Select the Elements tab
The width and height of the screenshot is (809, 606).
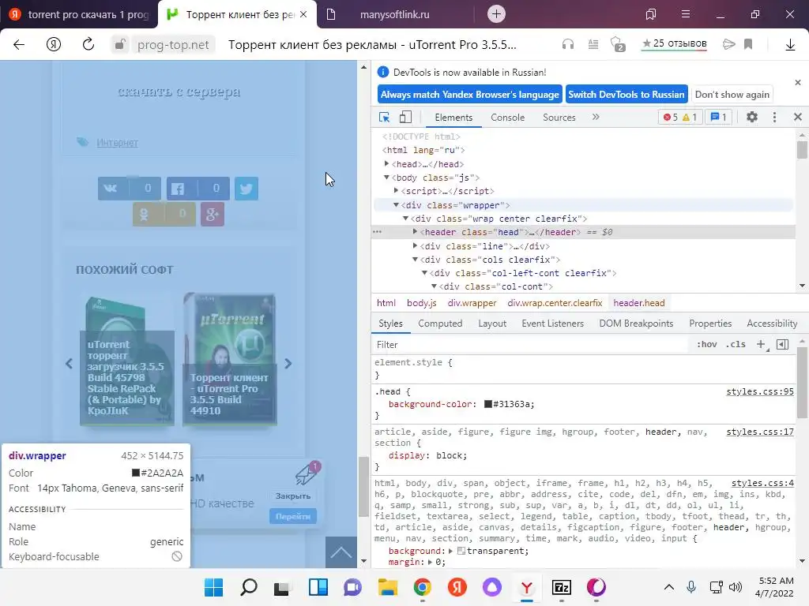click(453, 118)
